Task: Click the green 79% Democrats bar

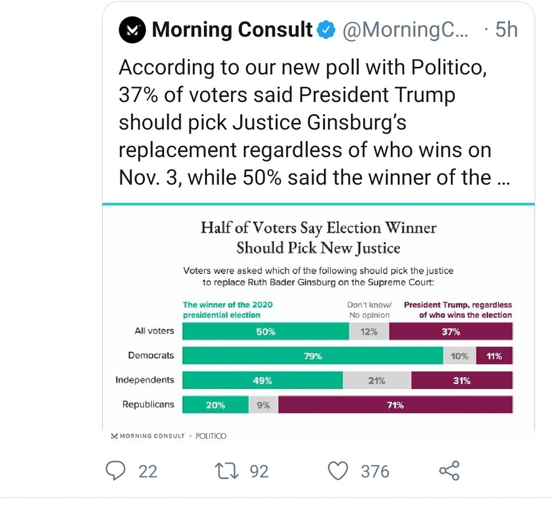Action: [313, 356]
